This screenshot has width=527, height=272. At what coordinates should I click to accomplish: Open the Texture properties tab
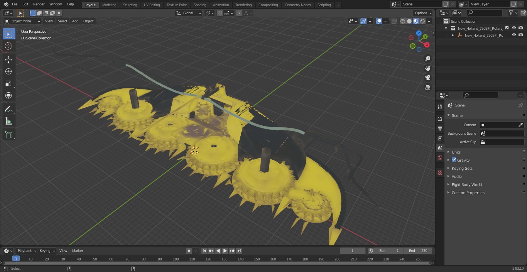(440, 173)
